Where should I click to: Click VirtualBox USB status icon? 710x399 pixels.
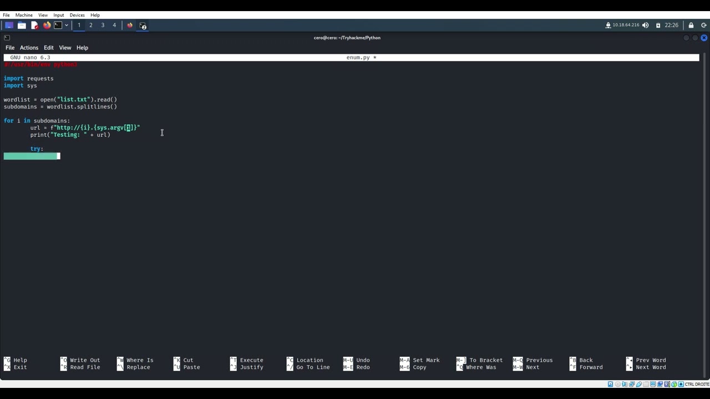point(639,384)
